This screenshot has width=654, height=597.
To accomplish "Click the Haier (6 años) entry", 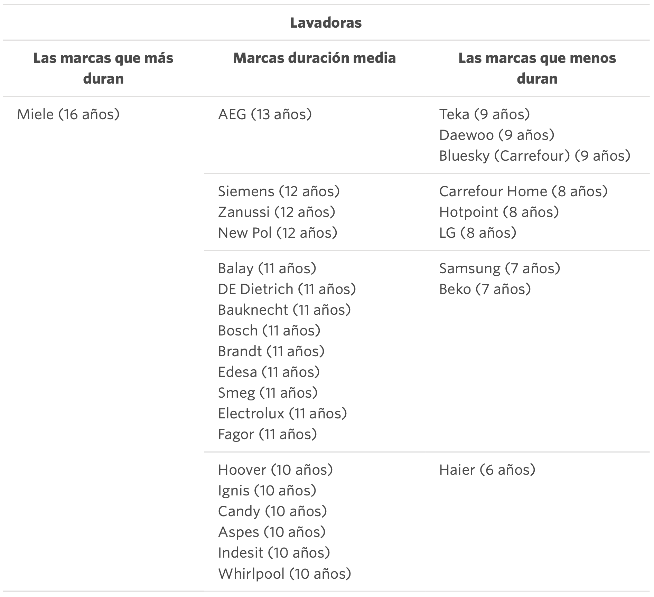I will 487,470.
